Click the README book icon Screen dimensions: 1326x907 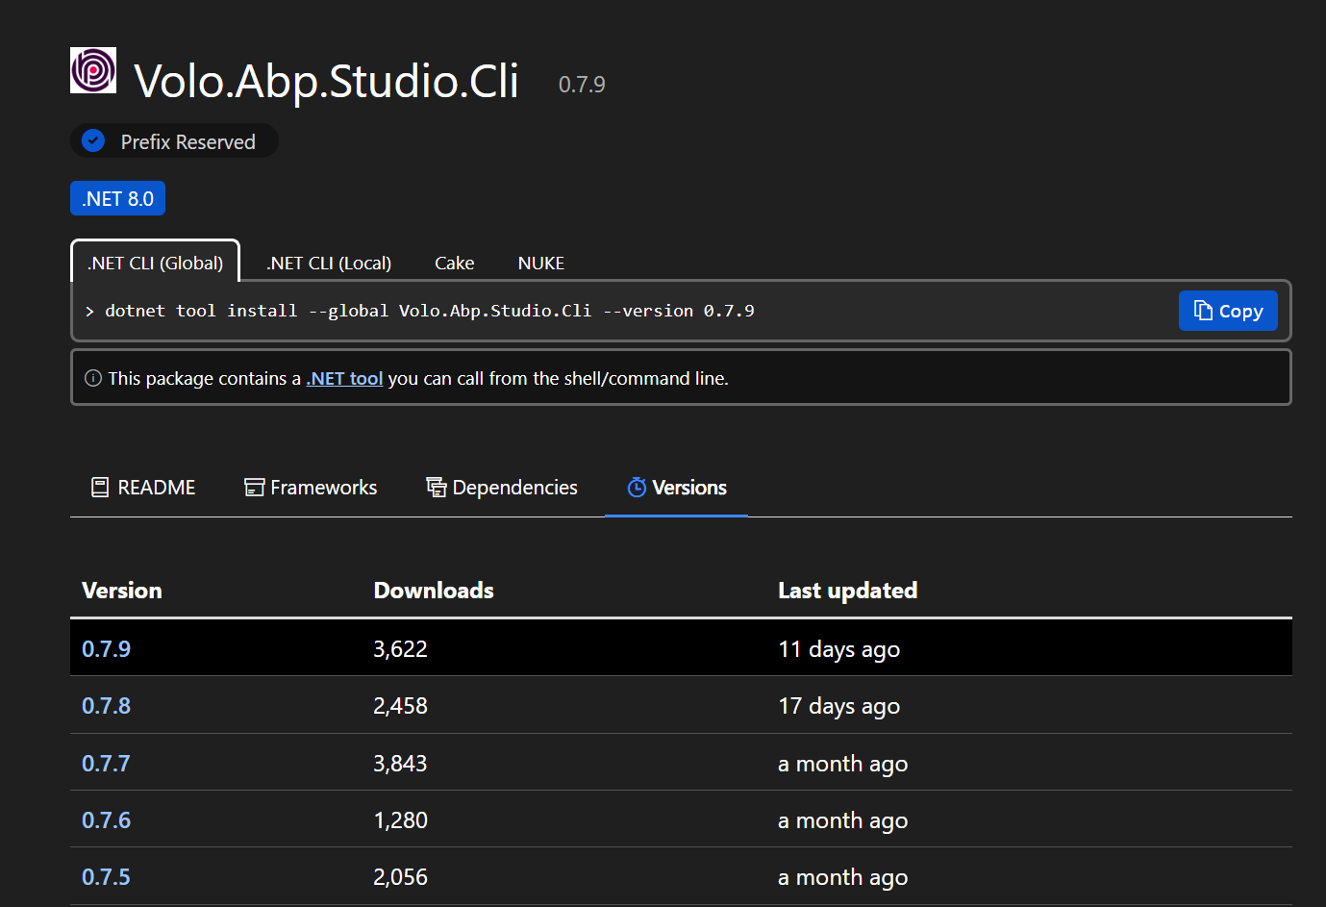click(x=100, y=488)
